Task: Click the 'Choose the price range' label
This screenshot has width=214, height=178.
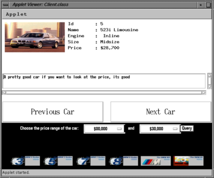Action: [x=49, y=128]
